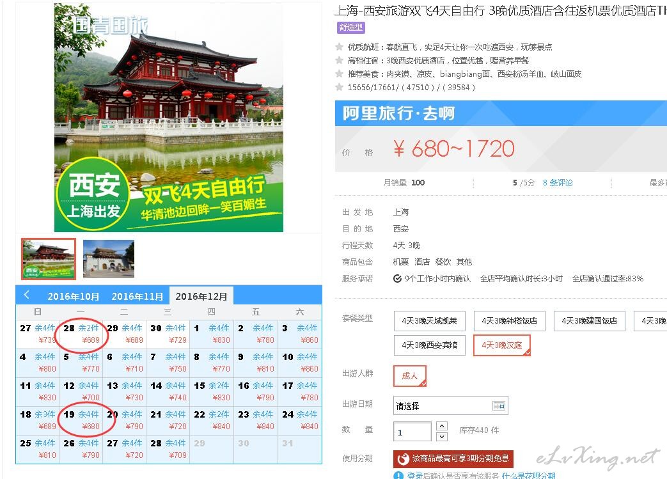Viewport: 667px width, 479px height.
Task: Pick the date 29 priced ¥689
Action: (125, 334)
